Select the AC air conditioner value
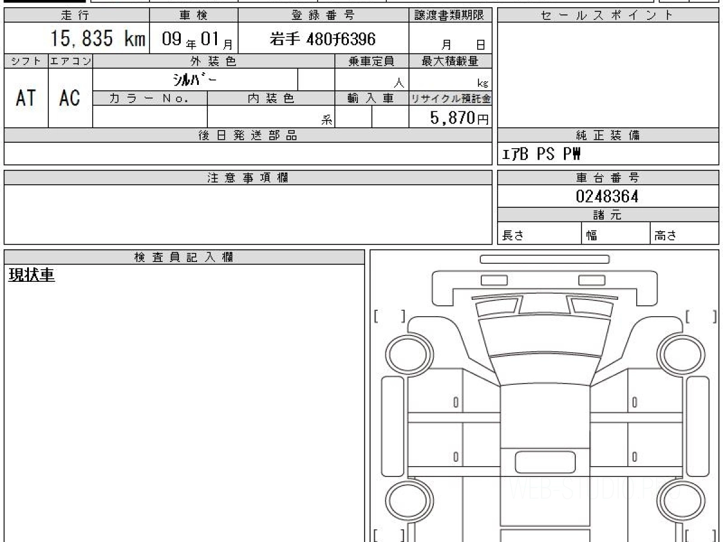Image resolution: width=723 pixels, height=542 pixels. (x=70, y=98)
